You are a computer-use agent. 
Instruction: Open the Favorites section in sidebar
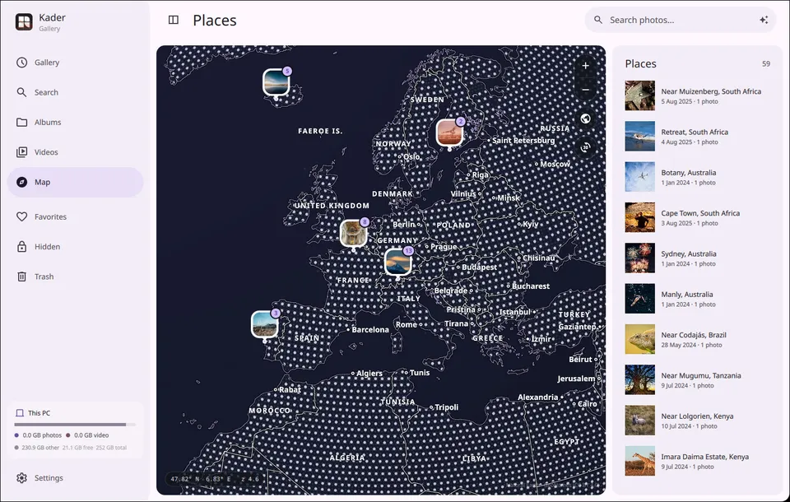(x=76, y=216)
